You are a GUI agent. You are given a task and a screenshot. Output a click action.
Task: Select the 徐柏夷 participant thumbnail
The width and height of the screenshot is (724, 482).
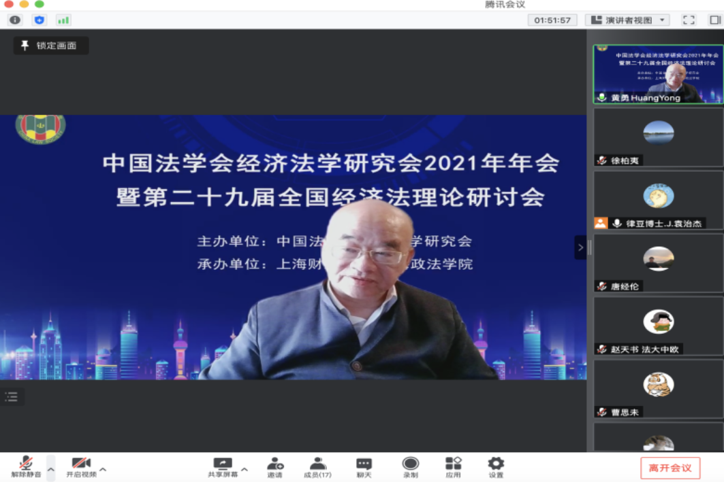point(658,137)
